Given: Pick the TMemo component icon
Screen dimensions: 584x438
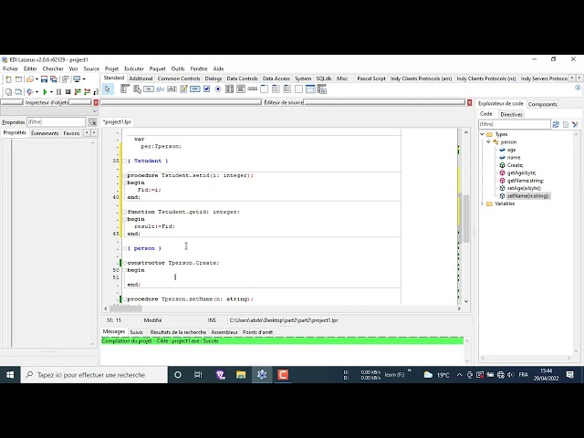Looking at the screenshot, I should coord(183,89).
